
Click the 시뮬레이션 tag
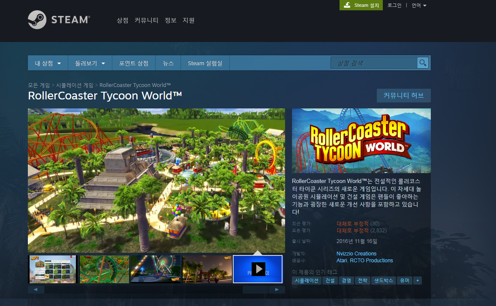tap(307, 280)
